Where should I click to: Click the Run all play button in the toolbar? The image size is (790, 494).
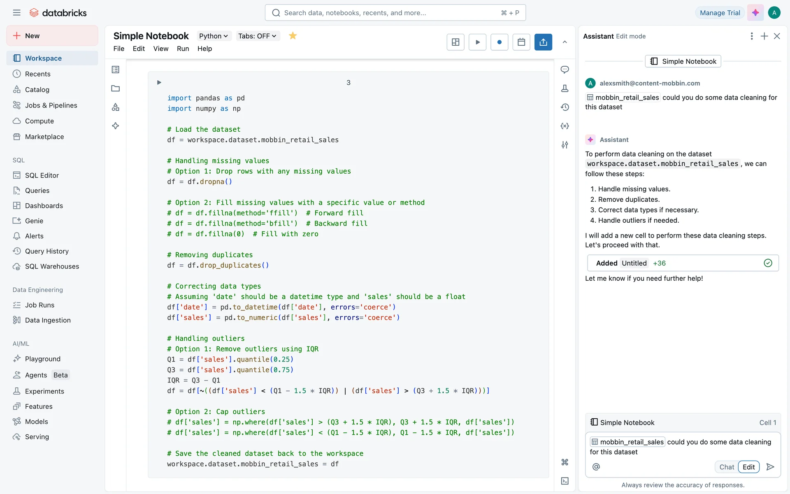point(477,42)
